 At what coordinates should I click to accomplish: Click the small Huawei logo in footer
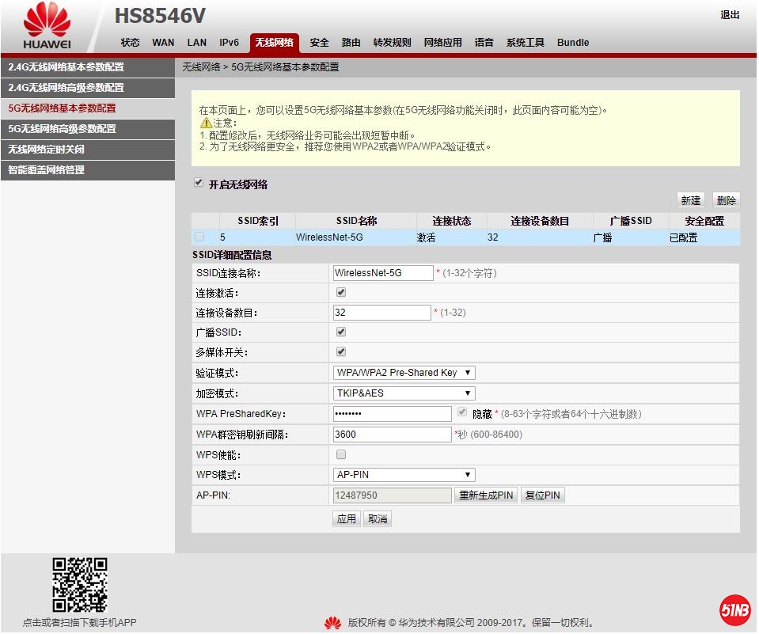[x=332, y=623]
